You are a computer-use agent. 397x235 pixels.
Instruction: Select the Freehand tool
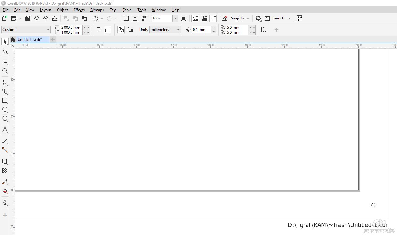5,83
